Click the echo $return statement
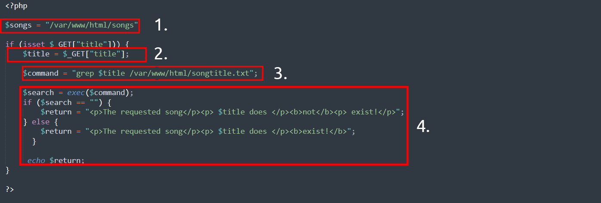 coord(56,160)
